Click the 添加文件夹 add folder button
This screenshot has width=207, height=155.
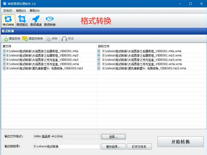[x=32, y=39]
